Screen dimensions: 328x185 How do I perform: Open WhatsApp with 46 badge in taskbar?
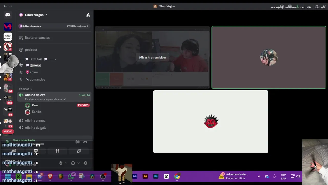pos(71,176)
